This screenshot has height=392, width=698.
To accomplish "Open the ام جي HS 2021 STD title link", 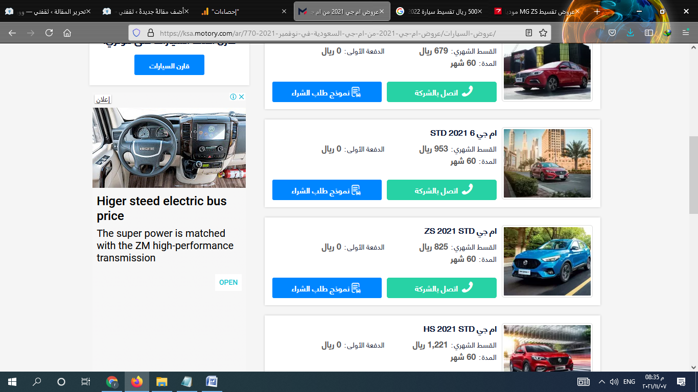I will [460, 329].
